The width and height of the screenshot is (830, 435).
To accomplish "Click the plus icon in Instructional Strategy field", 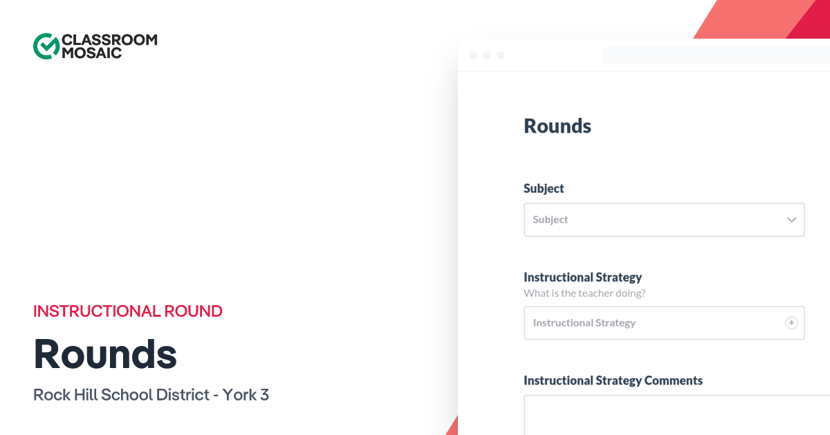I will 791,322.
